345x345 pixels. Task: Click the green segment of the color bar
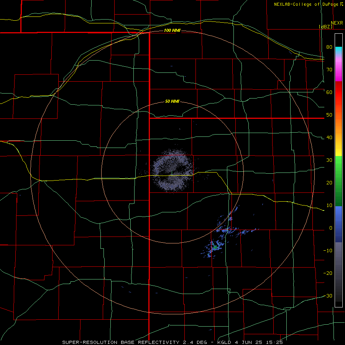click(x=338, y=181)
